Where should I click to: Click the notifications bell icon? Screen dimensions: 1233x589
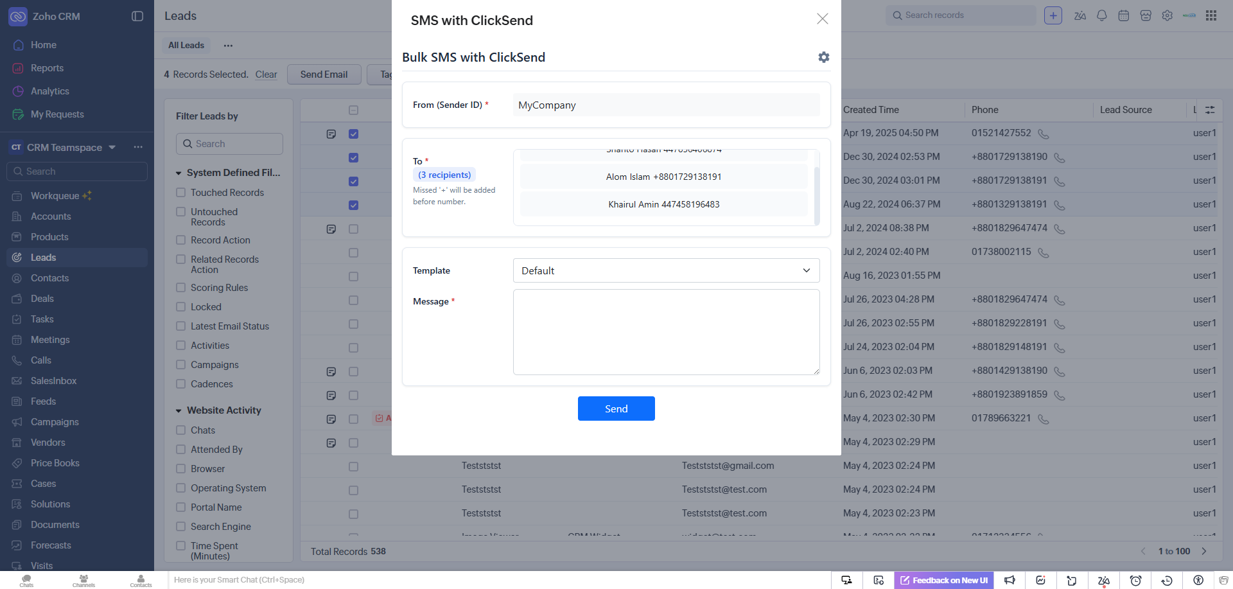(1102, 15)
